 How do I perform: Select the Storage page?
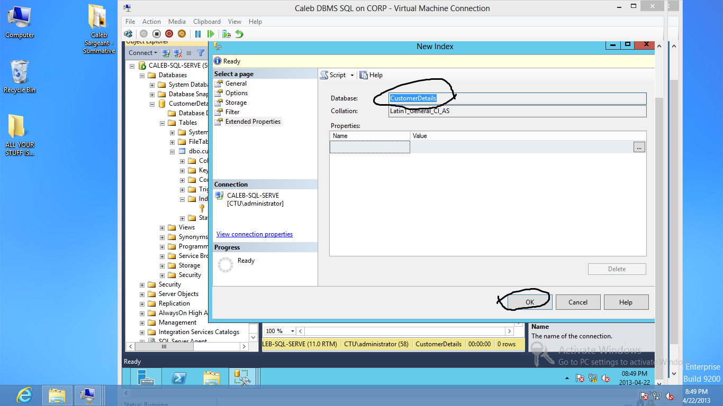pyautogui.click(x=236, y=103)
